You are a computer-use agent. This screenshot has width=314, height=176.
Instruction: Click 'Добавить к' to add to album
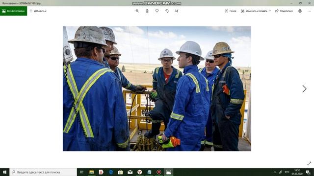tap(38, 11)
